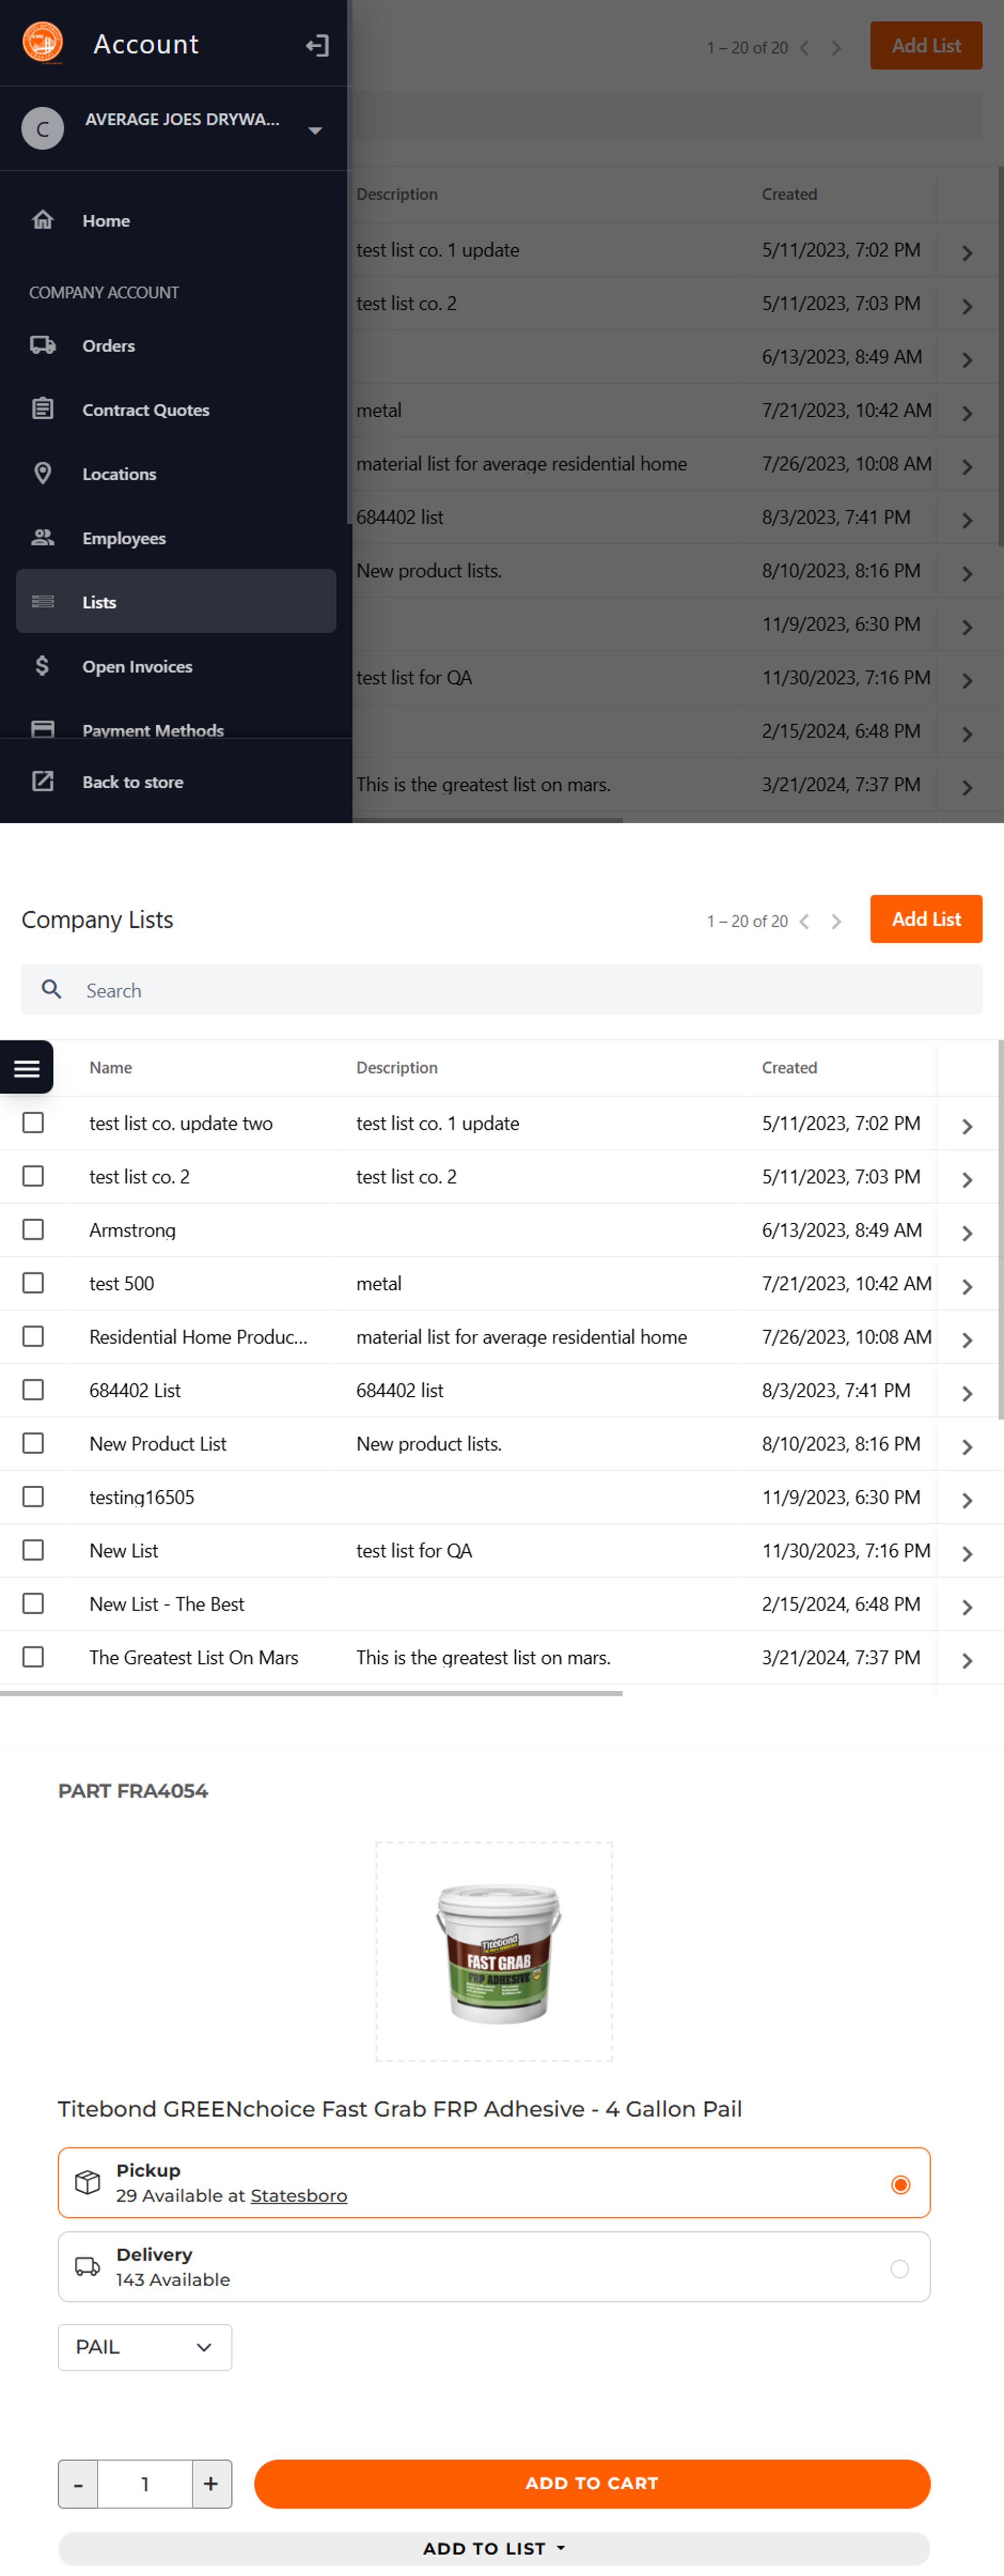
Task: Click the Orders truck icon
Action: pyautogui.click(x=43, y=345)
